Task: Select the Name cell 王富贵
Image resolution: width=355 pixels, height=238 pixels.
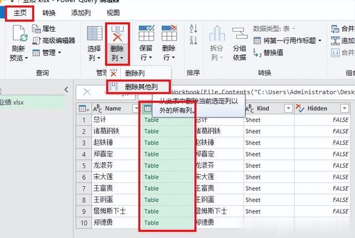Action: point(103,189)
